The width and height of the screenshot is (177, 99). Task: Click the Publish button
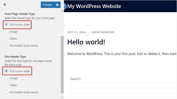point(47,5)
